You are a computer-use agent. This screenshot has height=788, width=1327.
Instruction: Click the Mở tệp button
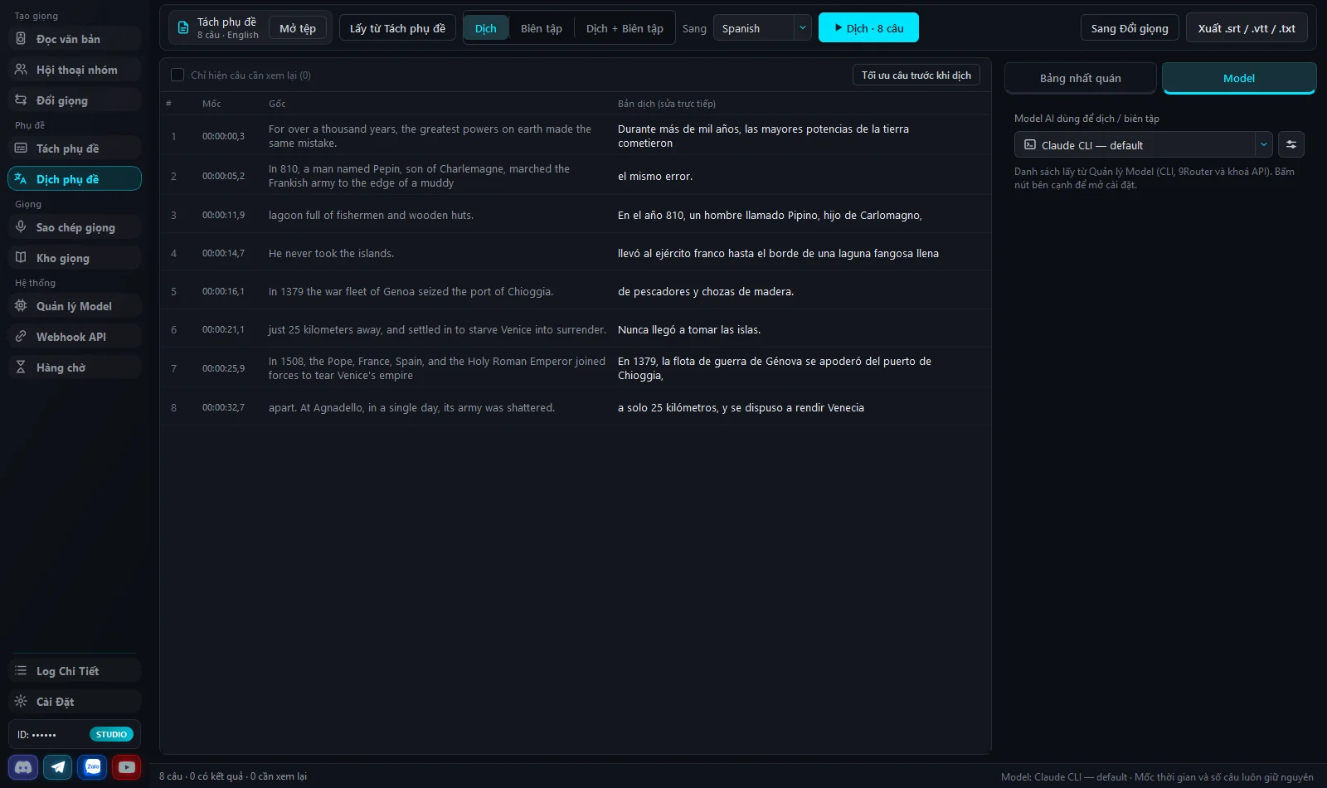point(298,27)
